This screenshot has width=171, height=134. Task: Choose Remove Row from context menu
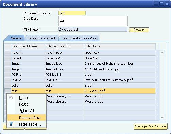pyautogui.click(x=27, y=118)
